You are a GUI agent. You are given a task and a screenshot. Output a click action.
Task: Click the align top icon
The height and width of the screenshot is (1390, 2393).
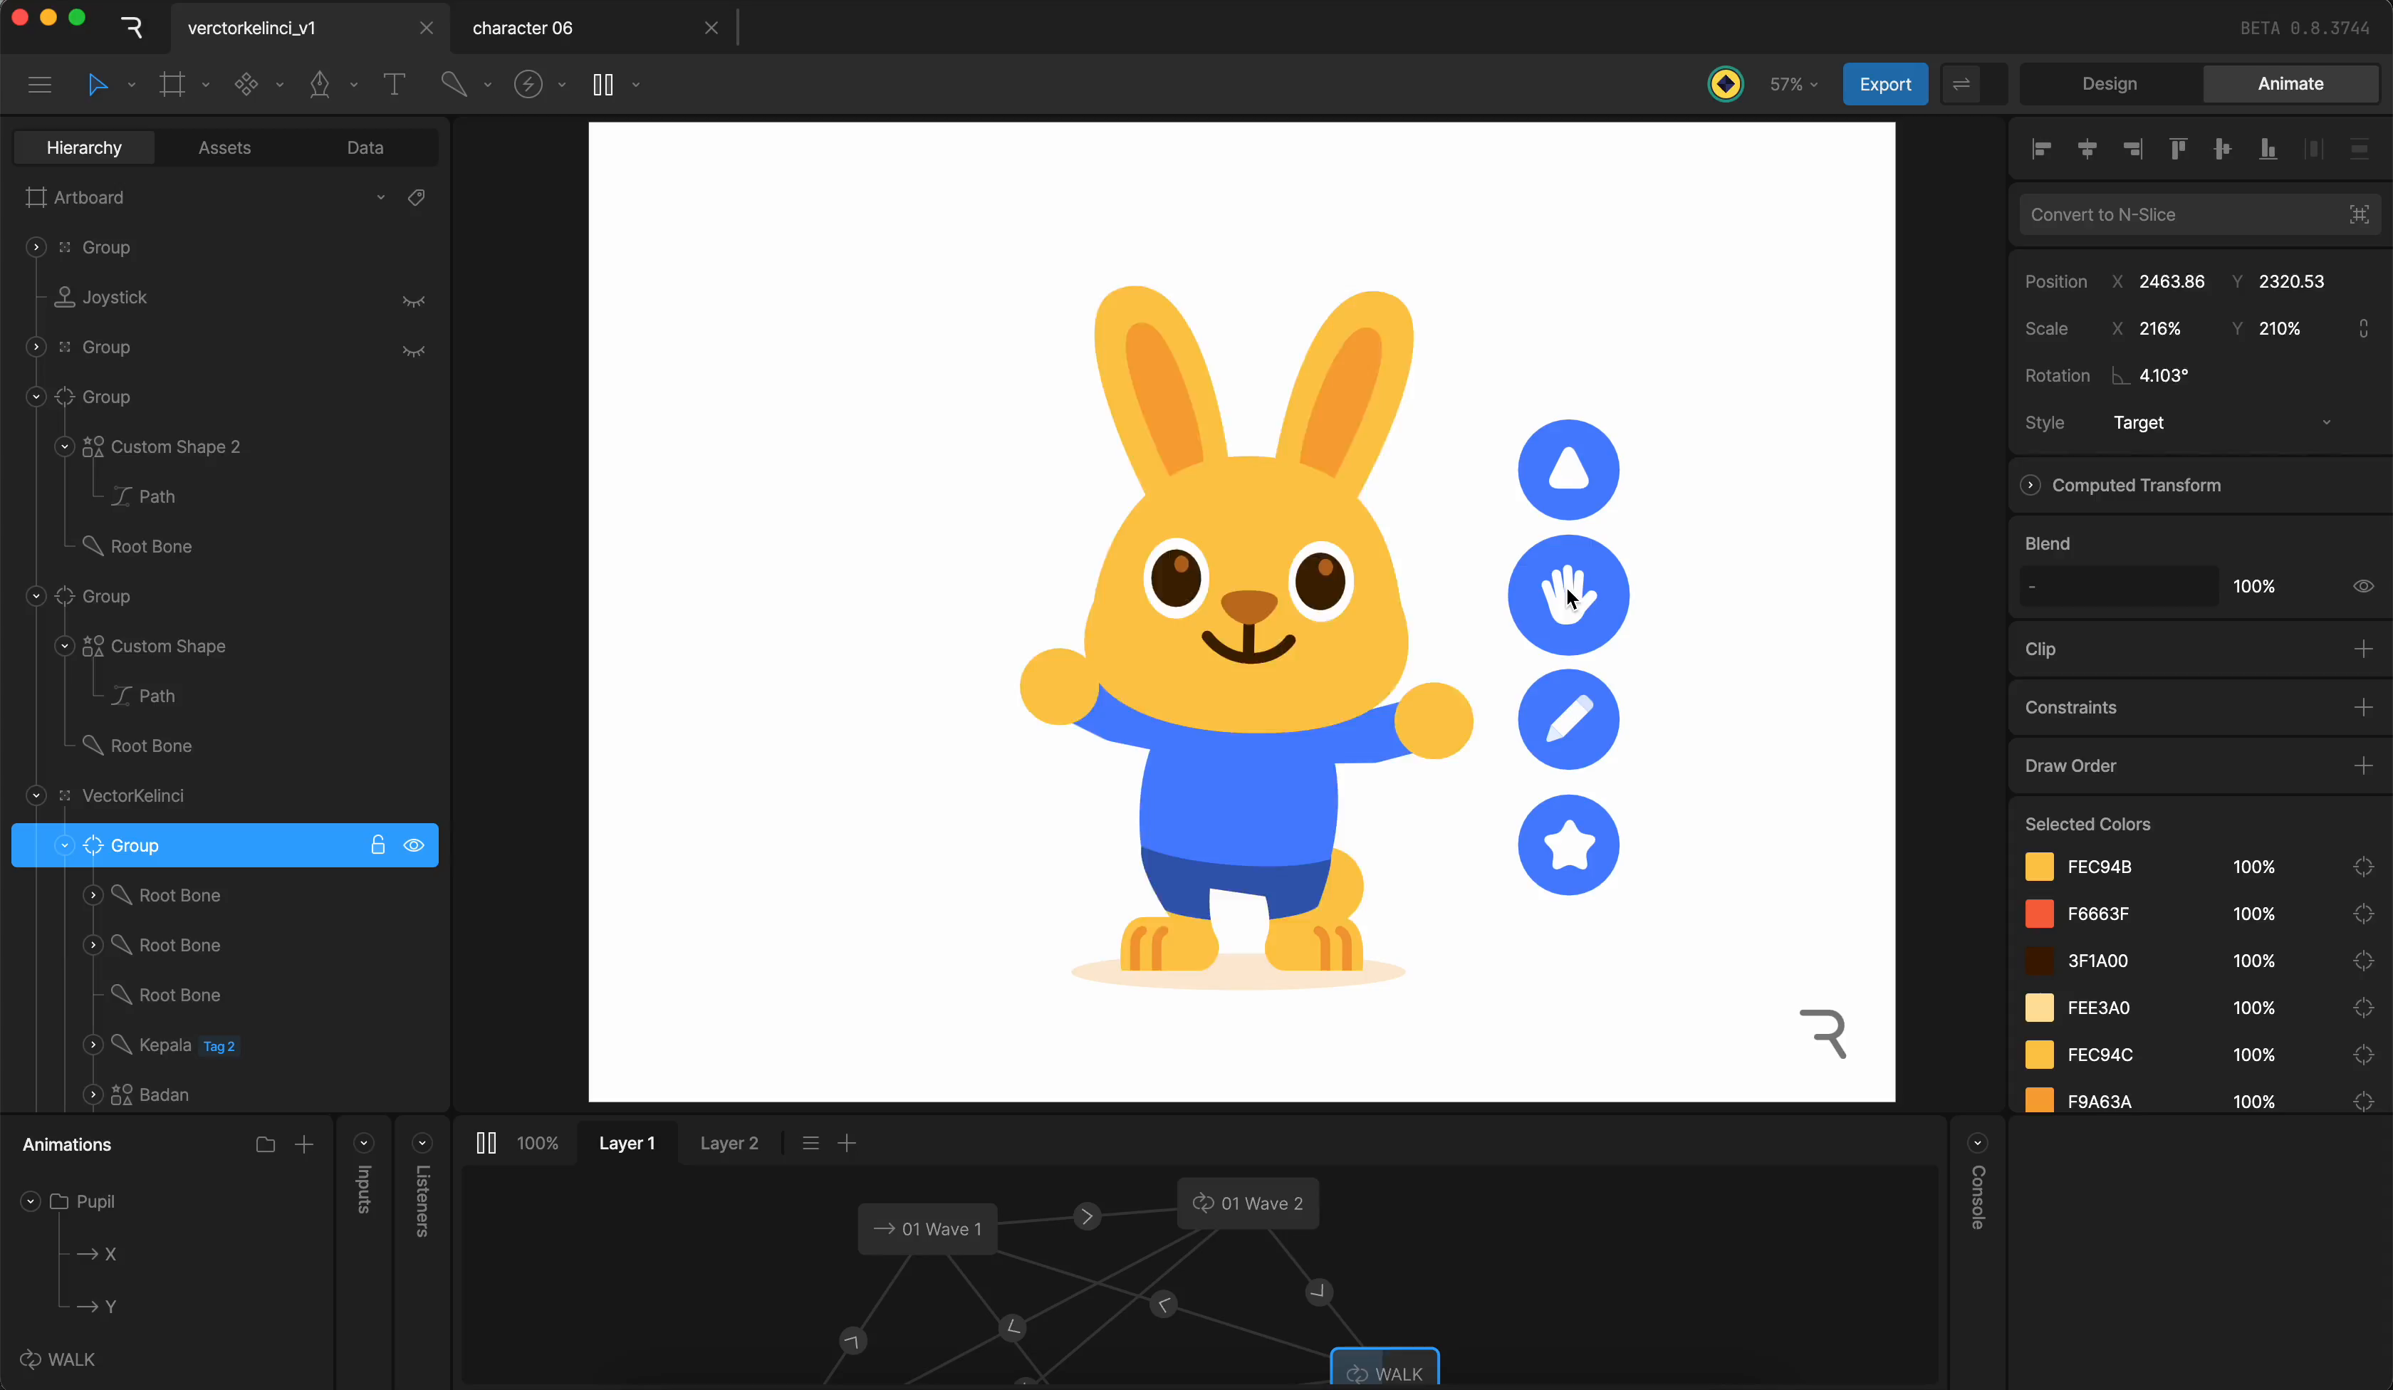click(x=2179, y=148)
